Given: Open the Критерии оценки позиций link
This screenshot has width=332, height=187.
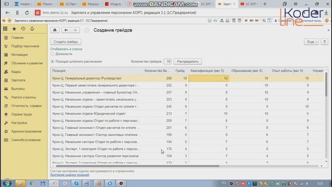Looking at the screenshot, I should [70, 175].
